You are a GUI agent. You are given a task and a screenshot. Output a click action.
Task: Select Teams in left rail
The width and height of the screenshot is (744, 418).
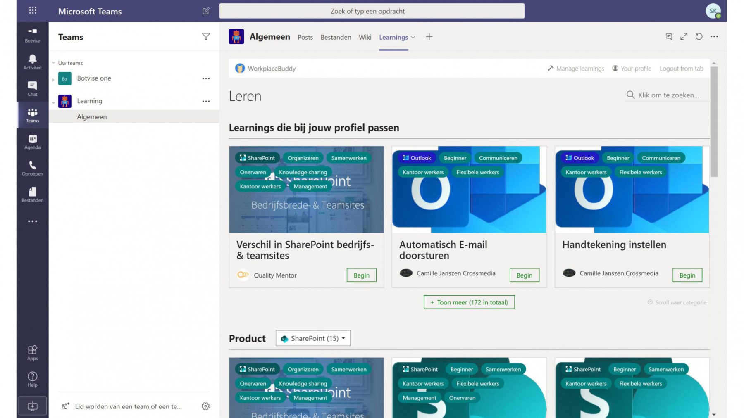(x=32, y=115)
